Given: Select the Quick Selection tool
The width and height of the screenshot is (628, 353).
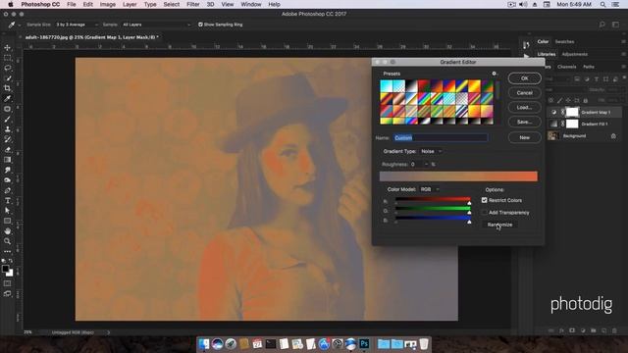Looking at the screenshot, I should pyautogui.click(x=7, y=78).
